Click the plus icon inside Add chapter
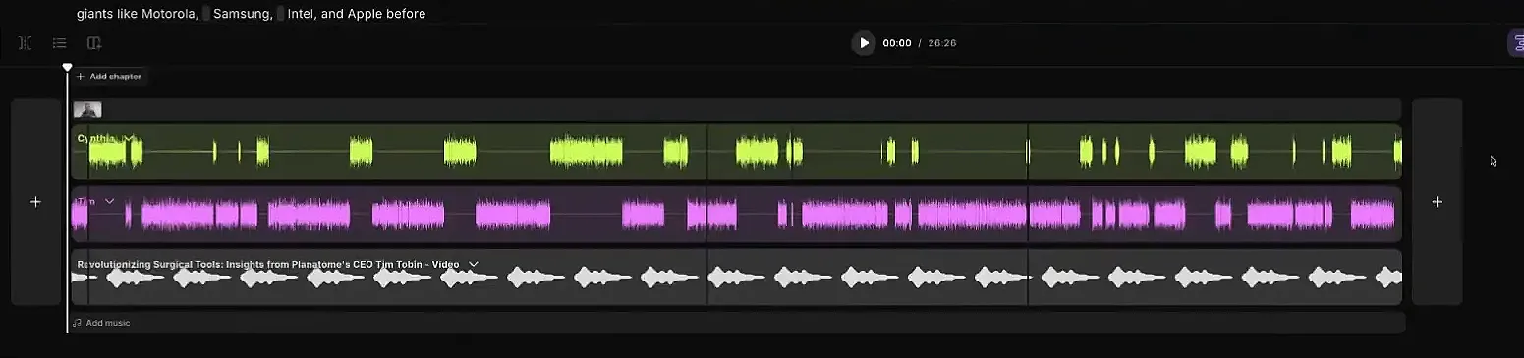Viewport: 1524px width, 358px height. (x=81, y=77)
